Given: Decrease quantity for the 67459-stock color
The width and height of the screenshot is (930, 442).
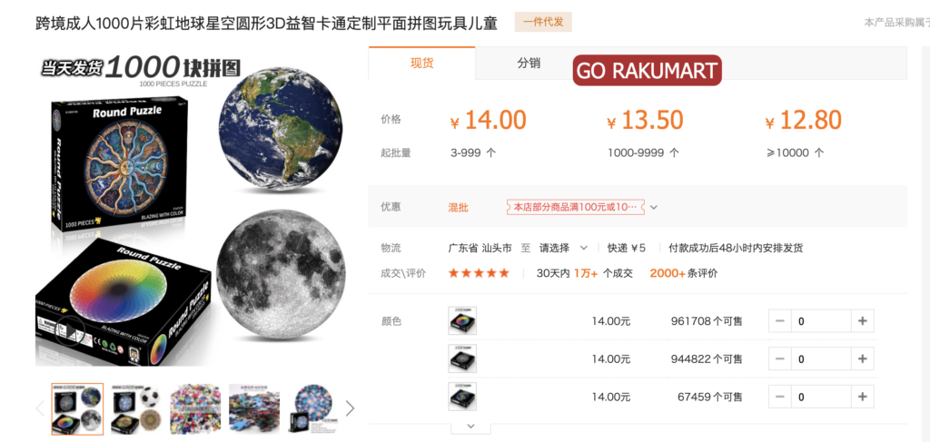Looking at the screenshot, I should click(x=780, y=397).
